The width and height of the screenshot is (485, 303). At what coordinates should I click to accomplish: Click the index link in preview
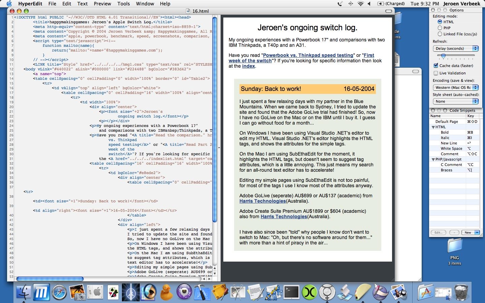(249, 66)
